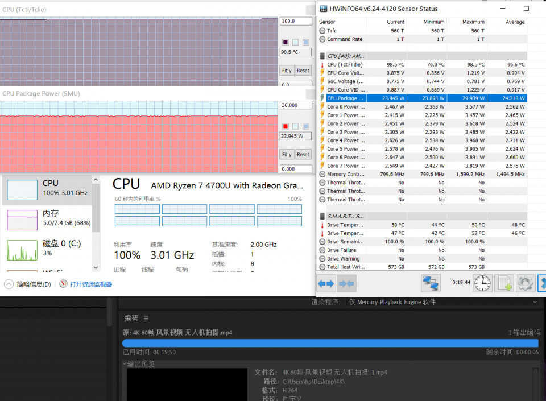This screenshot has width=546, height=401.
Task: Click Reset button on CPU Package Power graph
Action: [x=303, y=154]
